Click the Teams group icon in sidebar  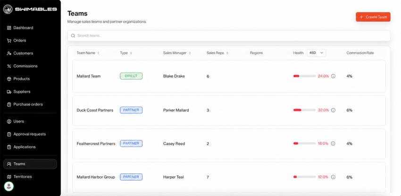point(9,164)
